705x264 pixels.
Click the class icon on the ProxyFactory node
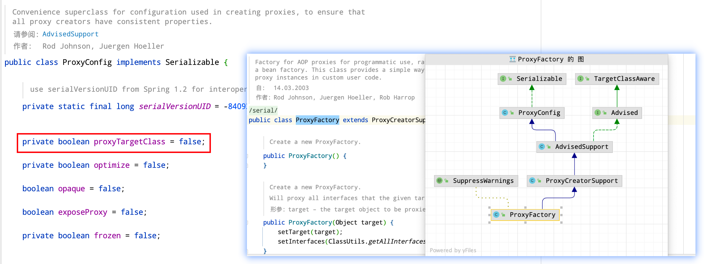pyautogui.click(x=496, y=215)
